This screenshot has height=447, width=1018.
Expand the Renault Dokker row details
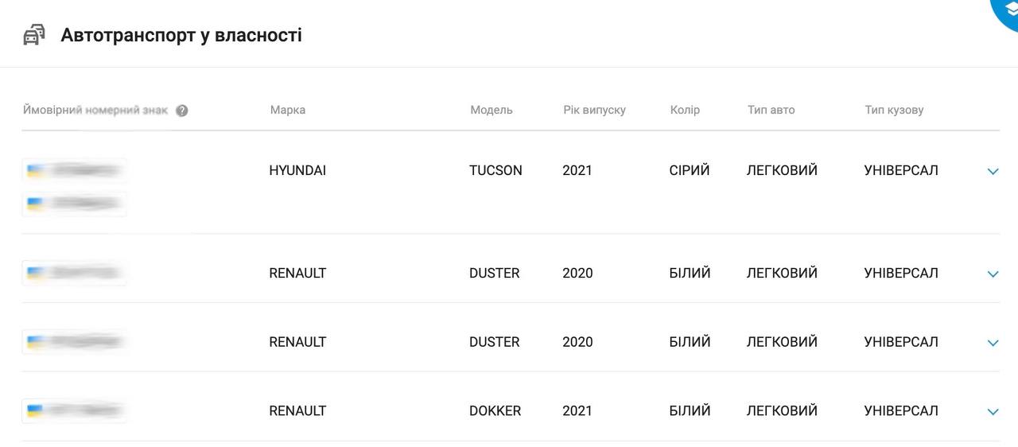[993, 411]
